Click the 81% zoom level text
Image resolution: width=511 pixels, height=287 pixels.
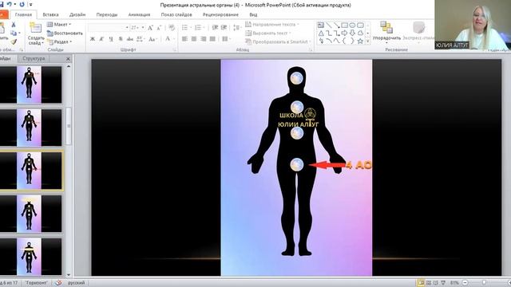pyautogui.click(x=454, y=283)
